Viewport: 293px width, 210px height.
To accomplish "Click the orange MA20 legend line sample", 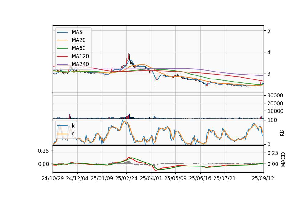I will point(62,40).
